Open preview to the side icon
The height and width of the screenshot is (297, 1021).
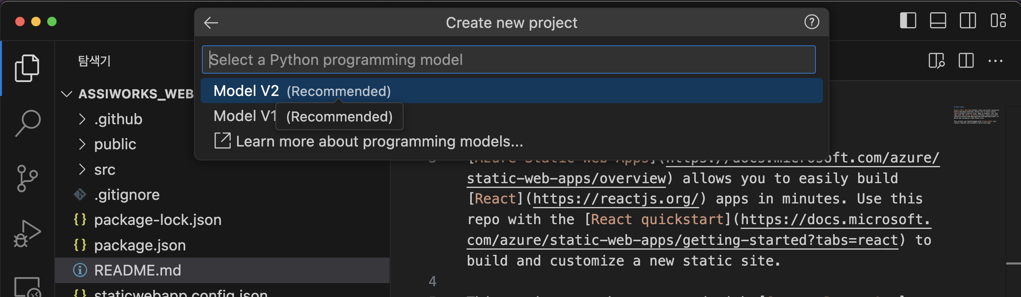click(936, 61)
